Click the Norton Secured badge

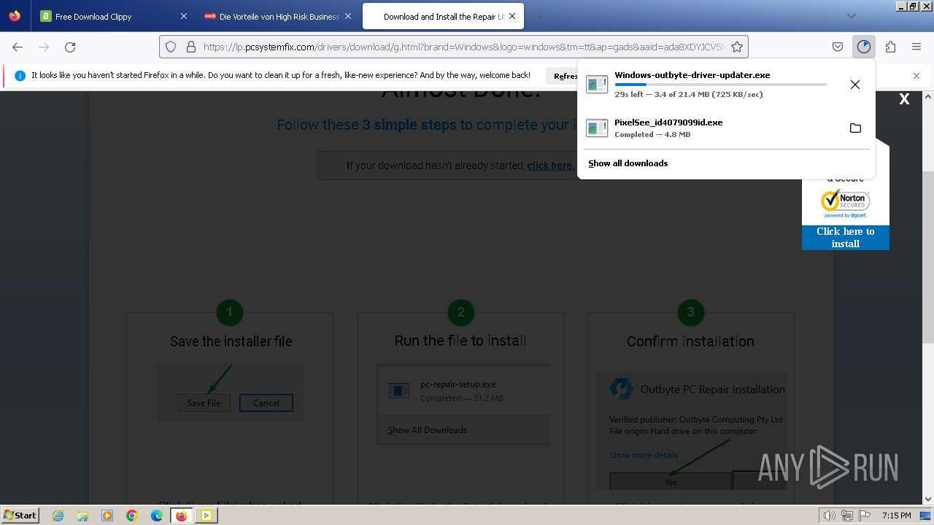845,203
